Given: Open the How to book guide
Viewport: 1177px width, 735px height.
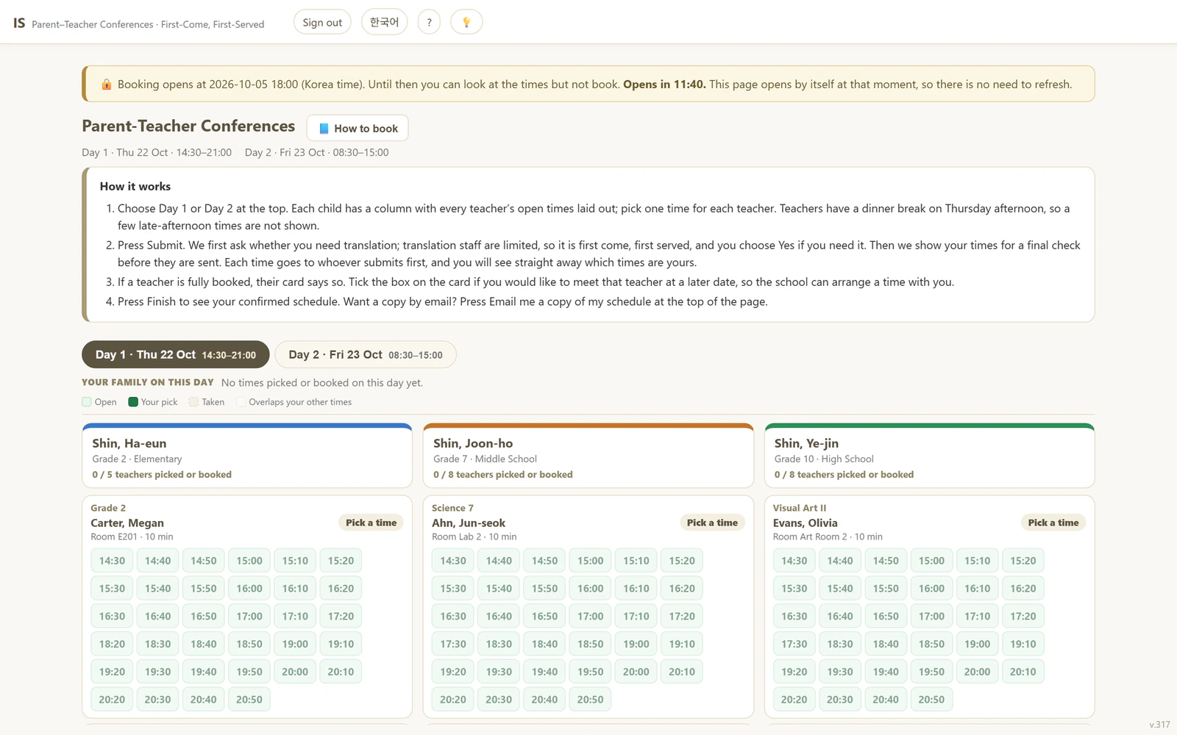Looking at the screenshot, I should 358,128.
